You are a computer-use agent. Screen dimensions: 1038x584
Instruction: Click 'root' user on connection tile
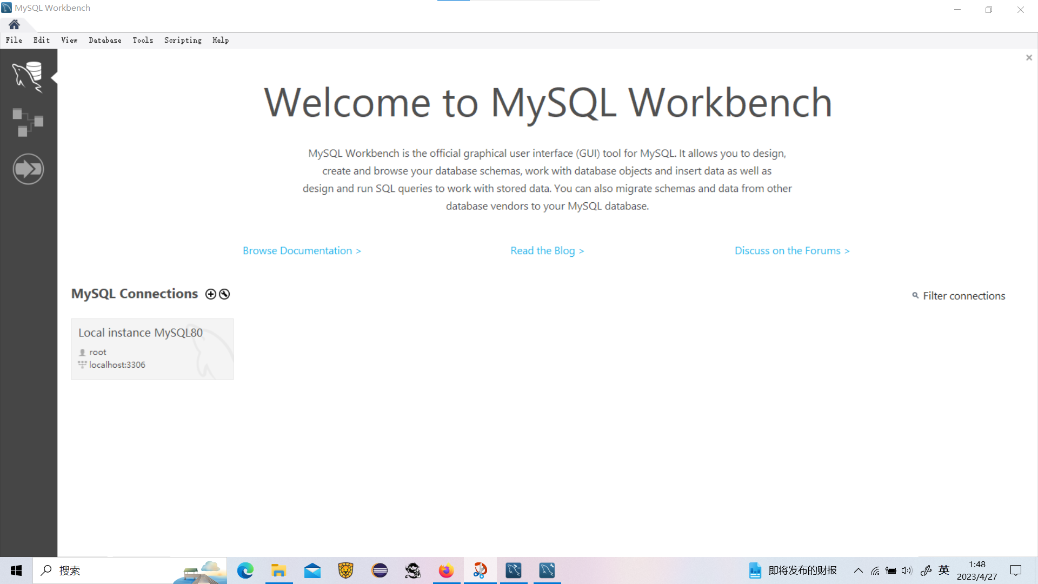(97, 352)
